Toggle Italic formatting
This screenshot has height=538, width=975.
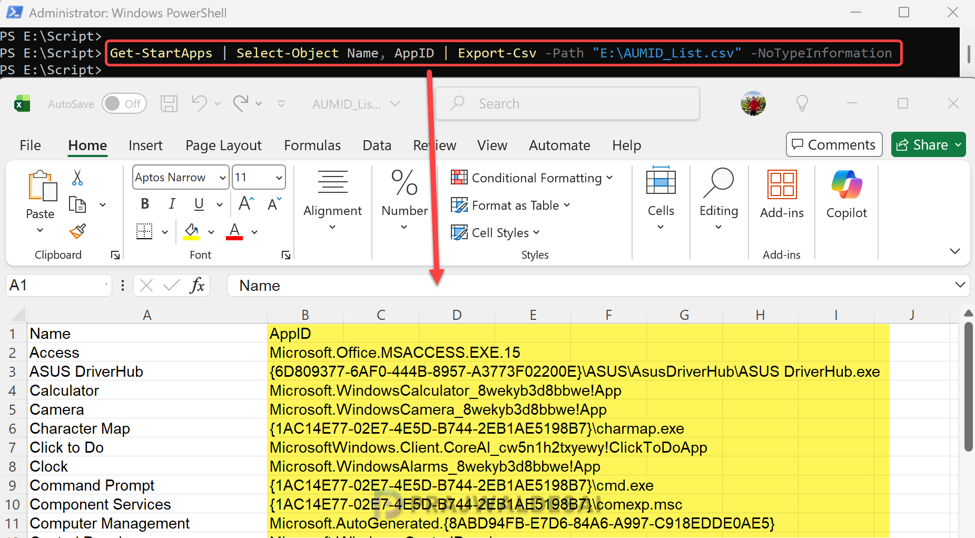(172, 204)
